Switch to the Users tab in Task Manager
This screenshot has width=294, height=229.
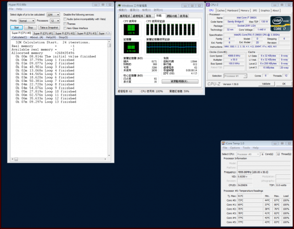tap(184, 16)
